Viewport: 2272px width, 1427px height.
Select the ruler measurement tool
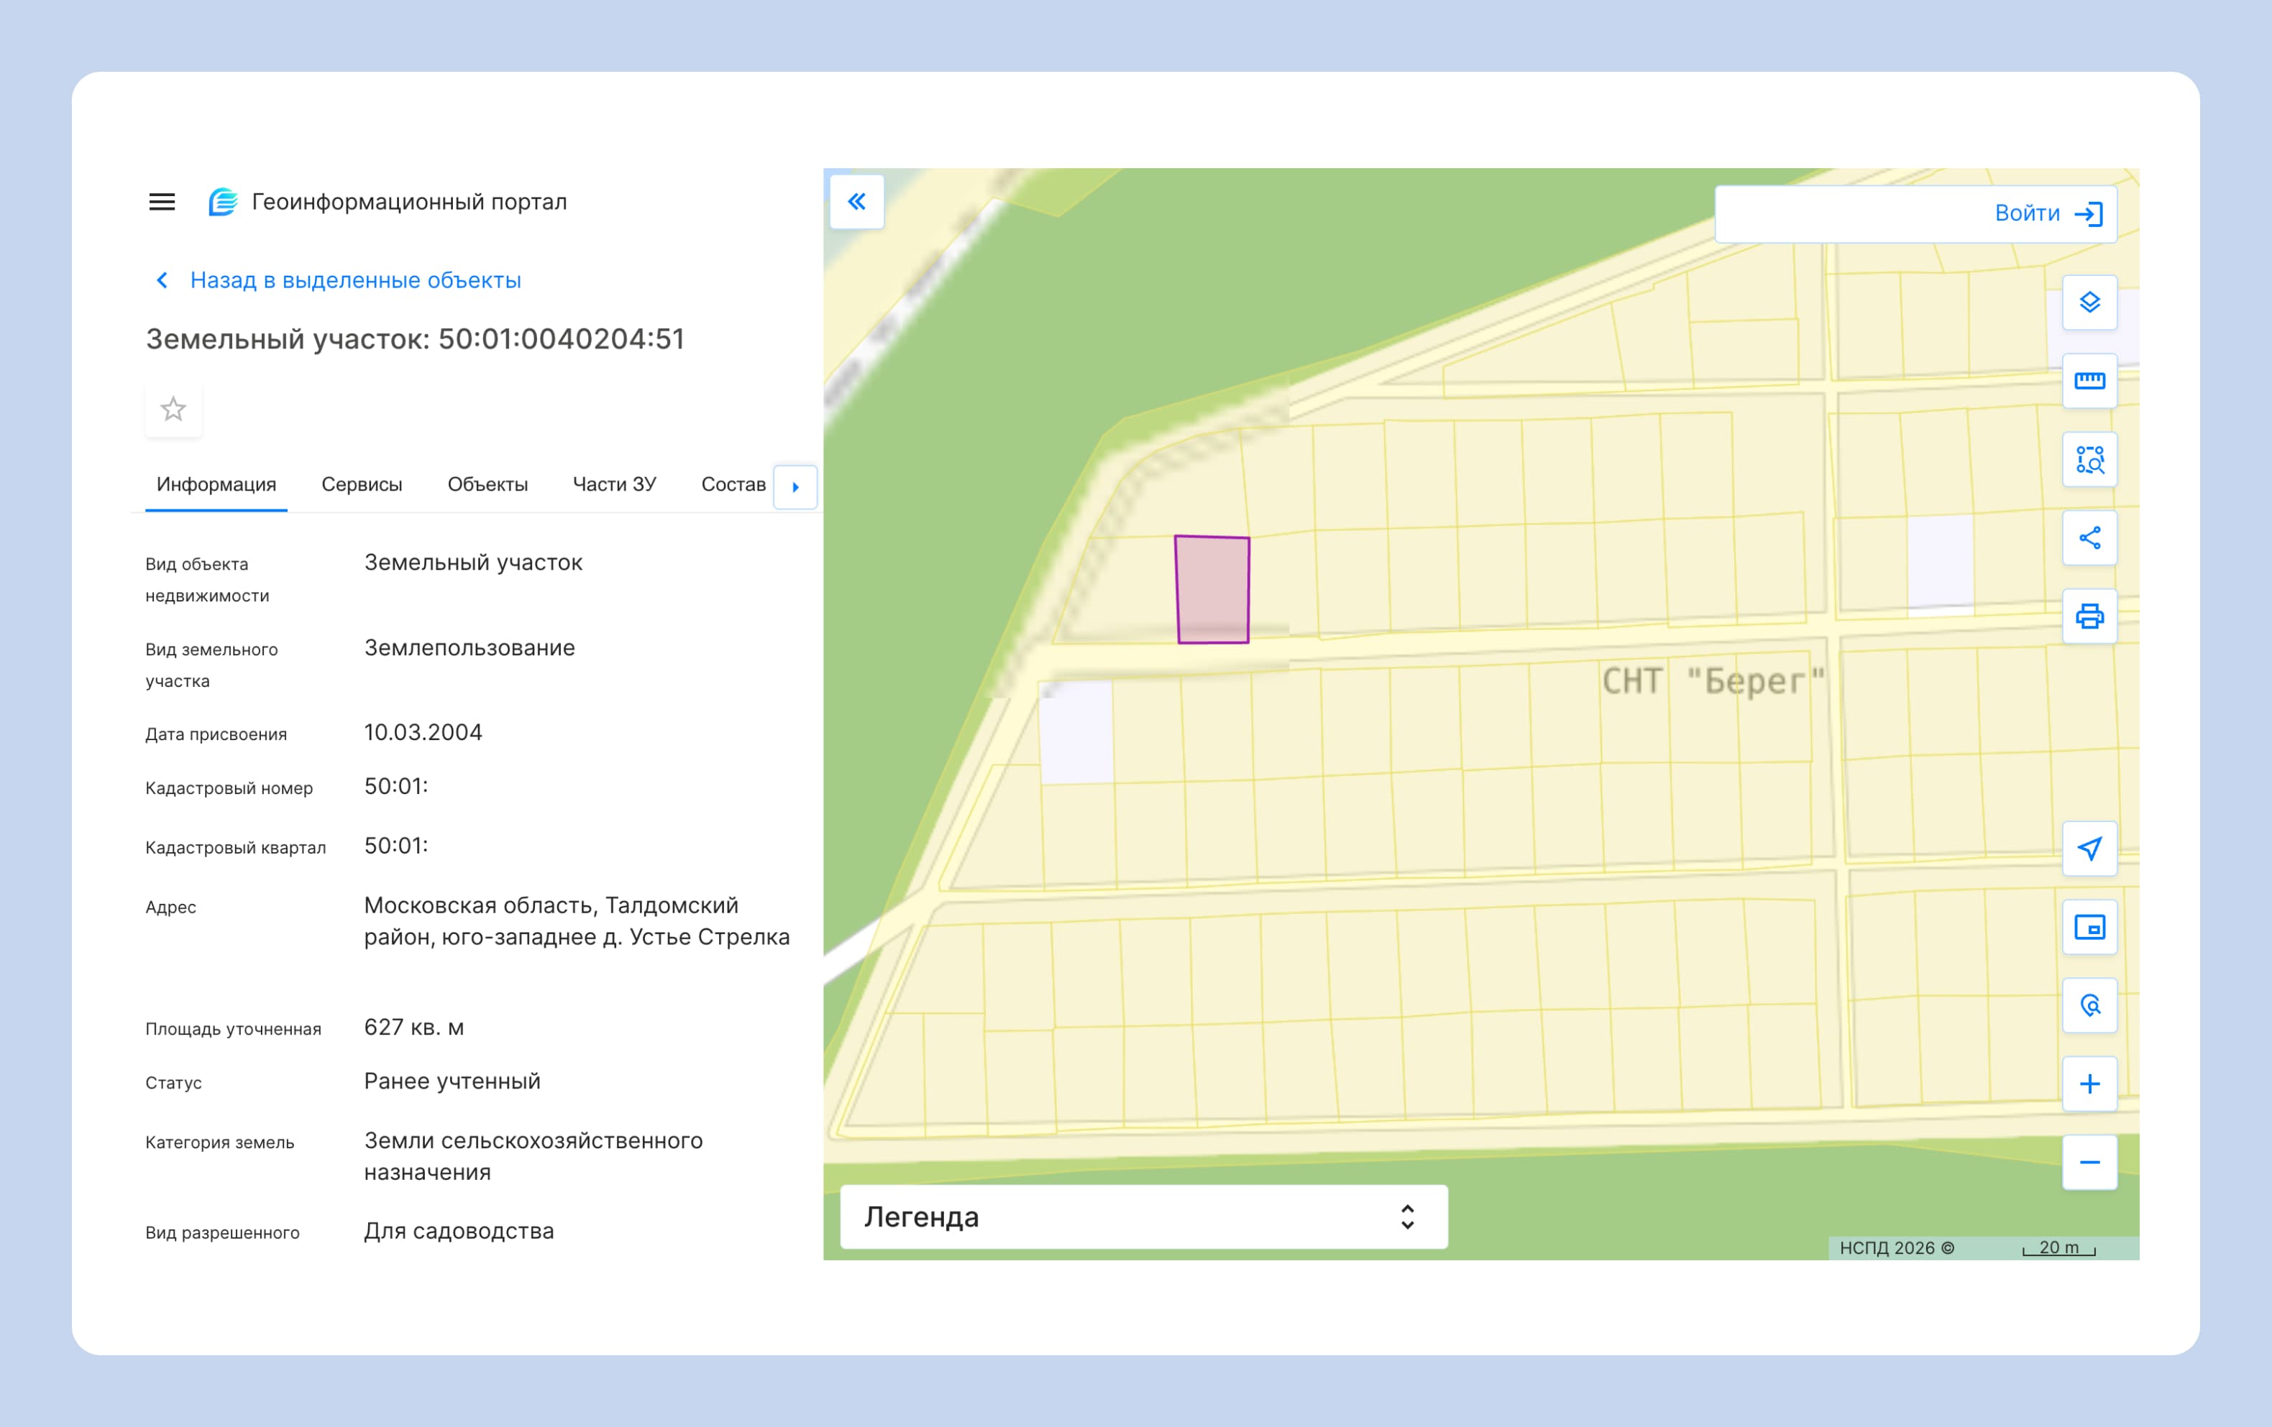[2089, 381]
